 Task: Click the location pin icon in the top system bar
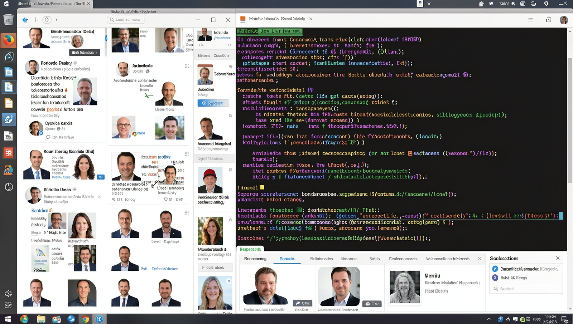(546, 4)
